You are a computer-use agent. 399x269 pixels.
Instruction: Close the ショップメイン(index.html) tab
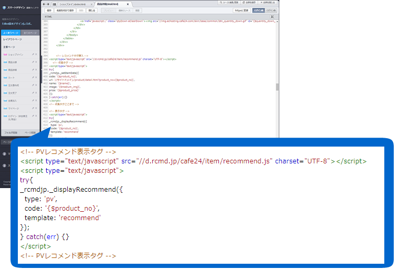(91, 4)
